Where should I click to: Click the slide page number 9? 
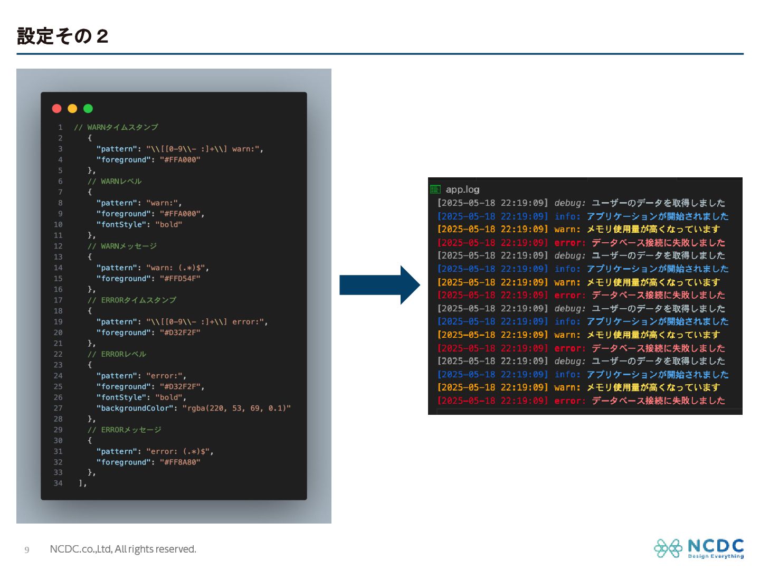27,550
